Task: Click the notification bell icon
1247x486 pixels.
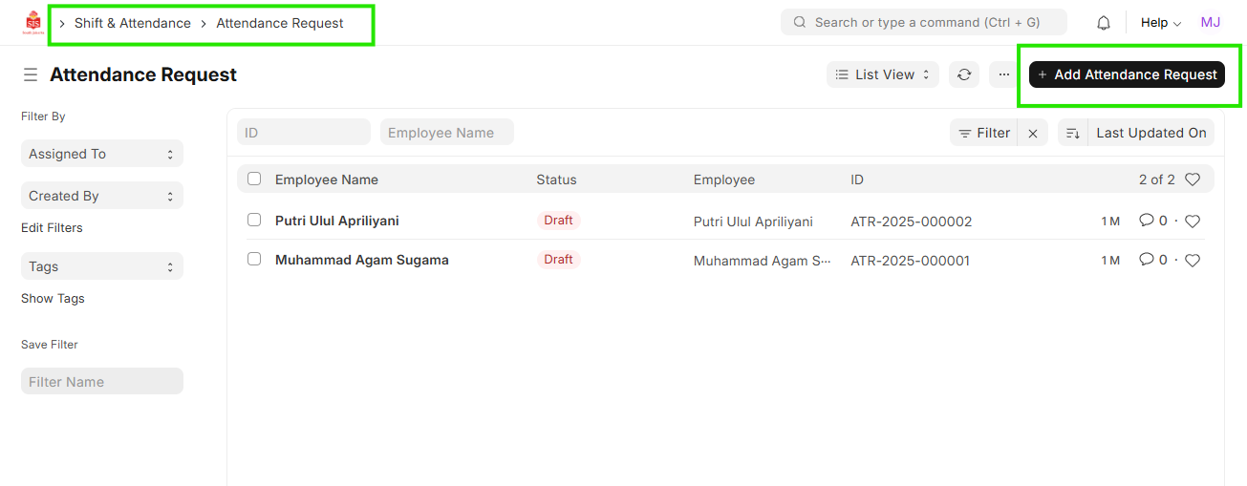Action: (1104, 23)
